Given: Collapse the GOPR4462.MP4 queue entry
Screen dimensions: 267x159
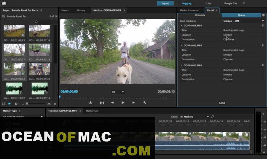Looking at the screenshot, I should tap(181, 65).
